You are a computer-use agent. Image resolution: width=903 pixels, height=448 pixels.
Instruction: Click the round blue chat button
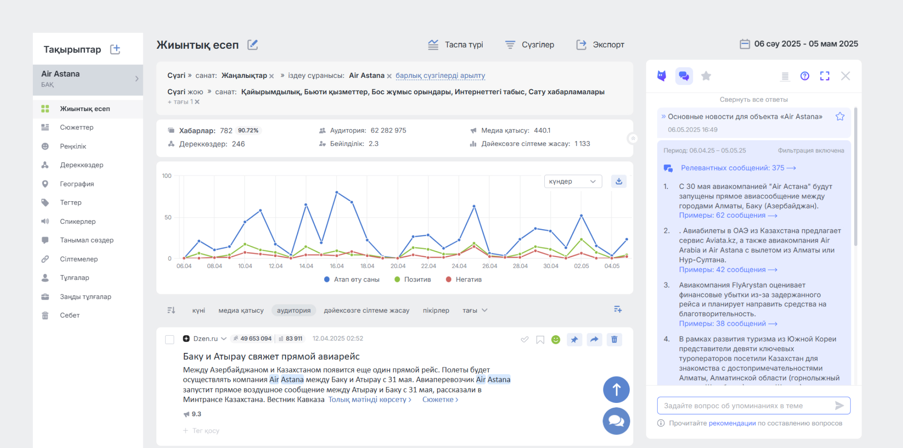click(x=616, y=421)
